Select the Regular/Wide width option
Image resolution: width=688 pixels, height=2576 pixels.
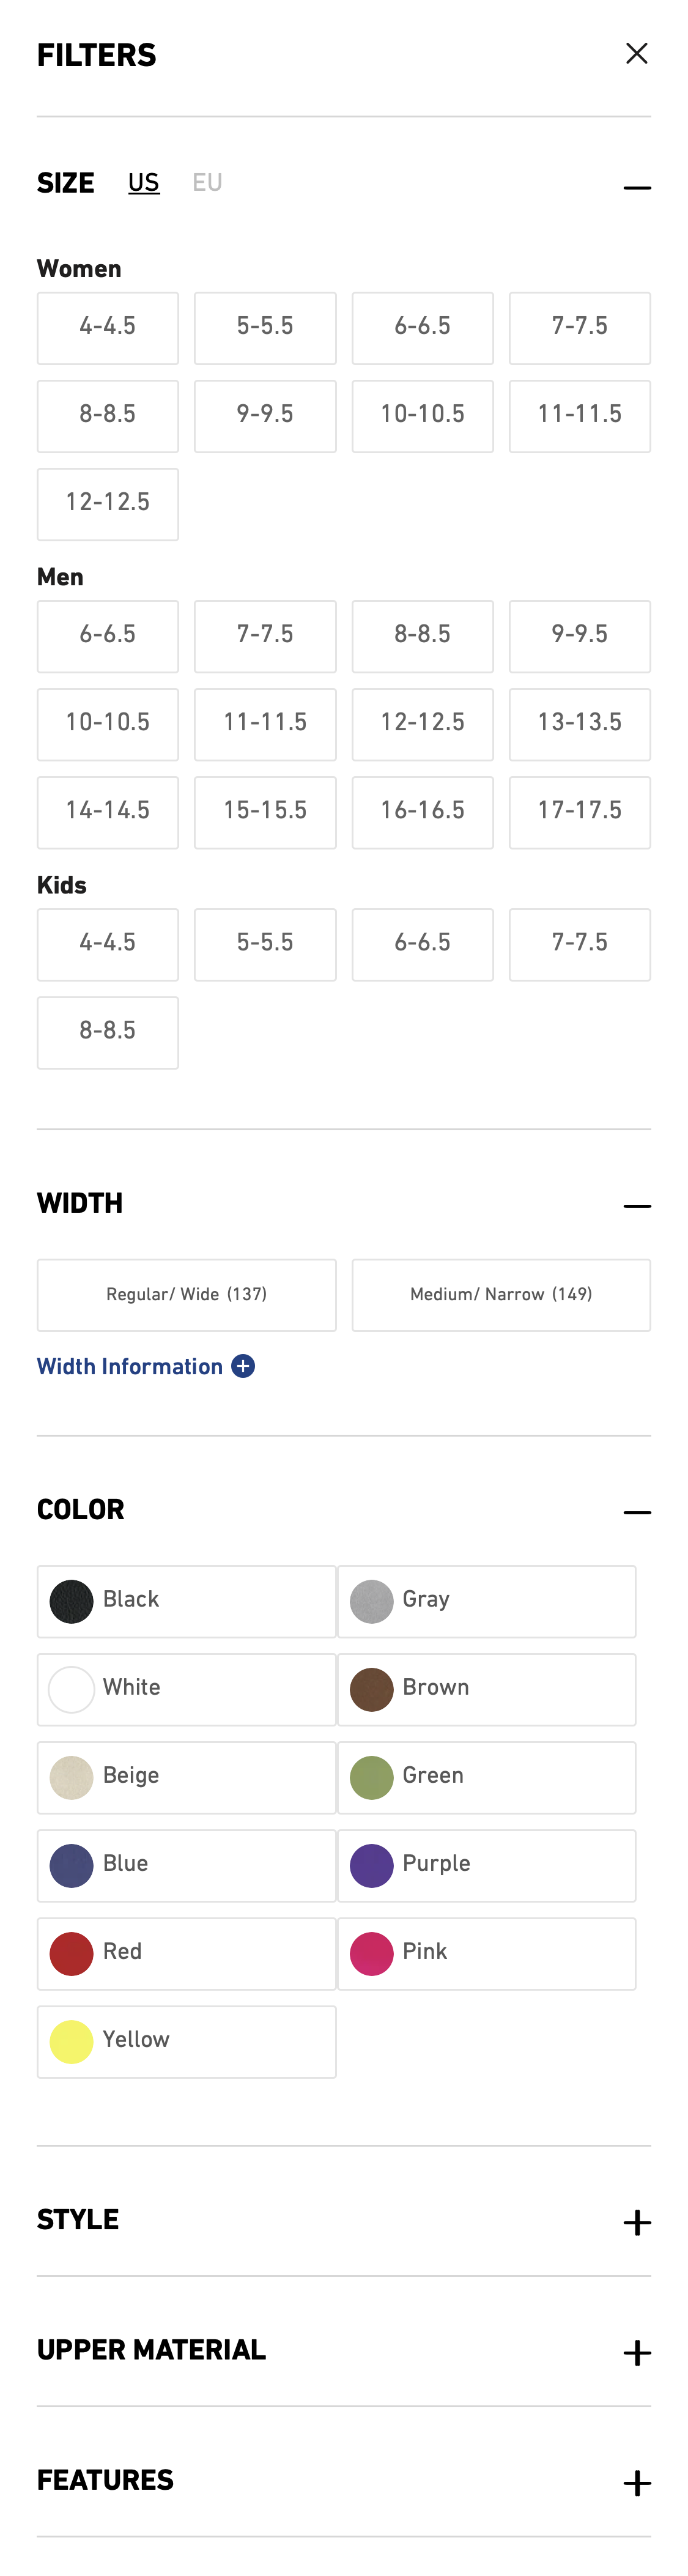pyautogui.click(x=186, y=1294)
